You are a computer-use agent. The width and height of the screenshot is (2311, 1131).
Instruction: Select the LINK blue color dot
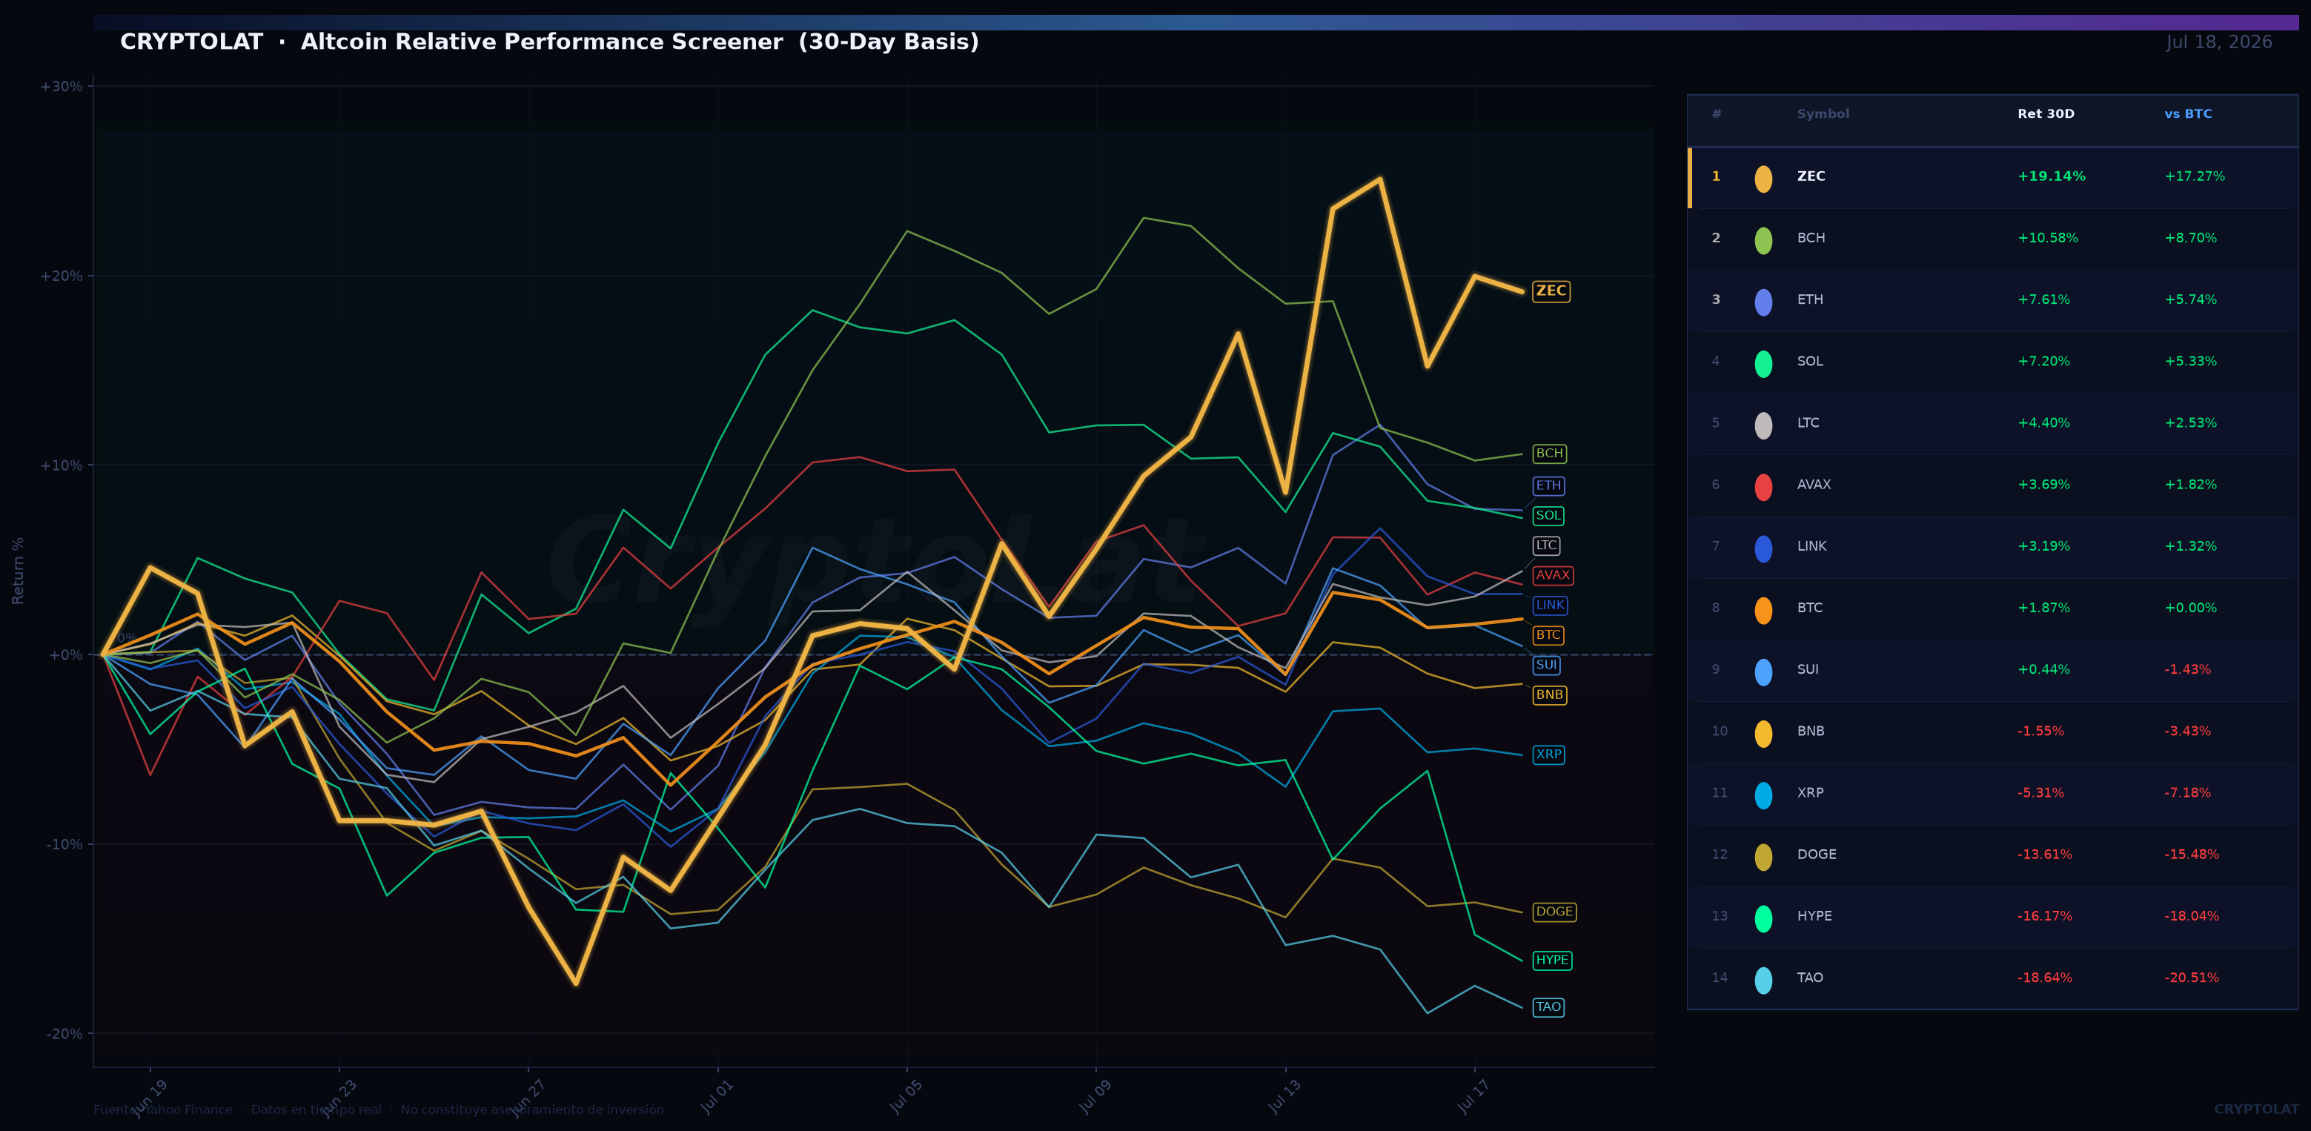(x=1763, y=549)
